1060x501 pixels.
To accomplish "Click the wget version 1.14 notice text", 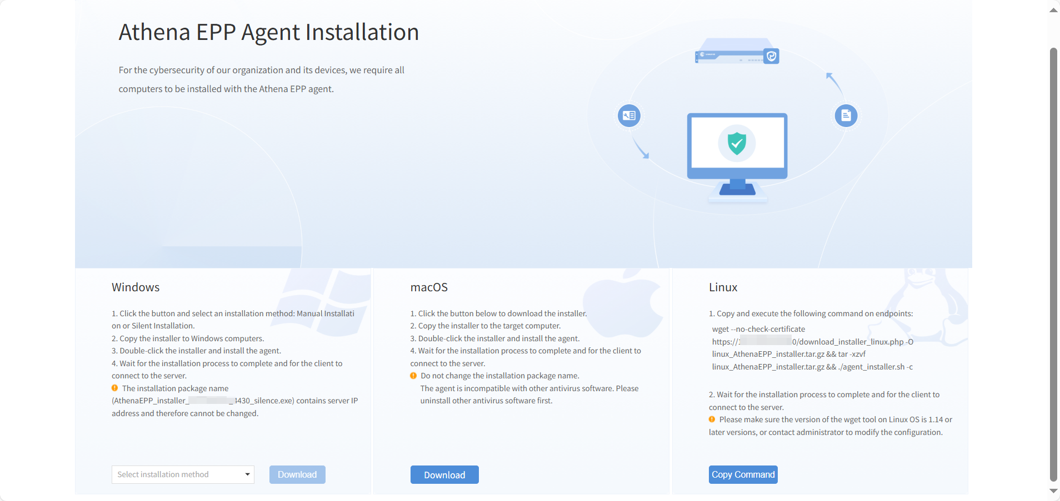I will (831, 426).
